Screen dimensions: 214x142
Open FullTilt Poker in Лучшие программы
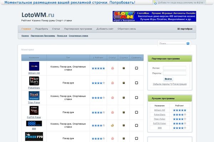(159, 124)
